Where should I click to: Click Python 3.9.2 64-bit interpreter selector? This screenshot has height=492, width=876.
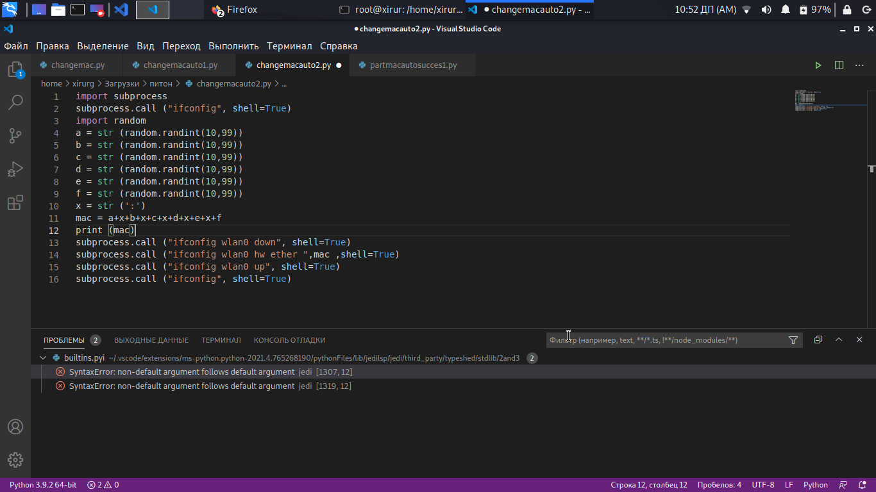coord(43,485)
